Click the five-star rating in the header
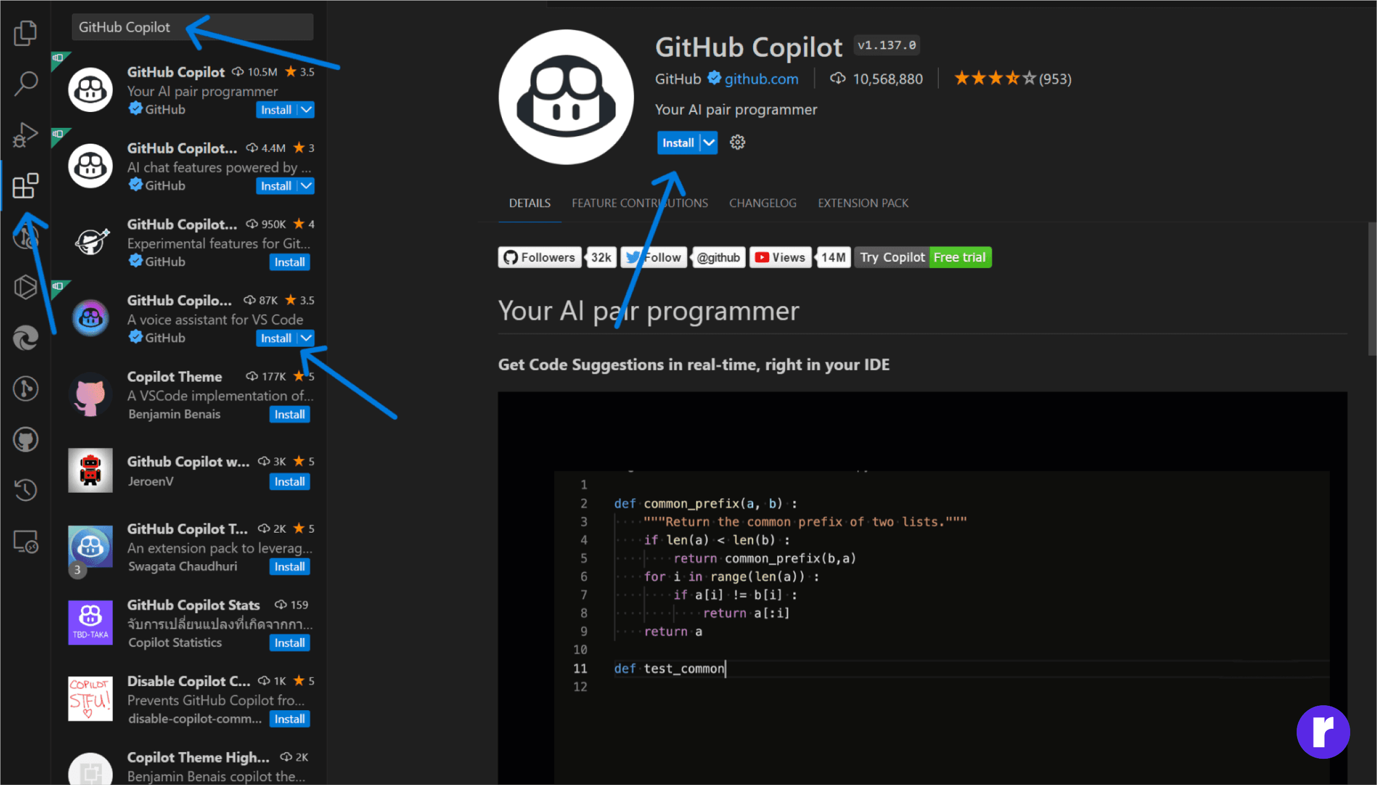Image resolution: width=1377 pixels, height=785 pixels. [995, 78]
